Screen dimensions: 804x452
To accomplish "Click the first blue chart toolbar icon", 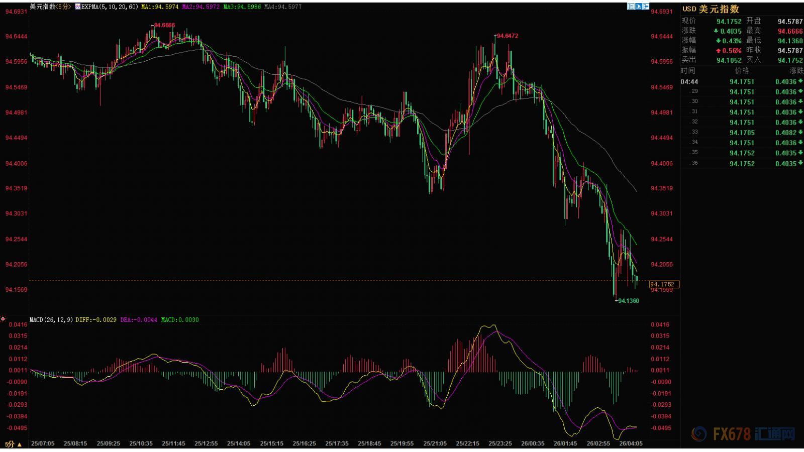I will click(631, 7).
